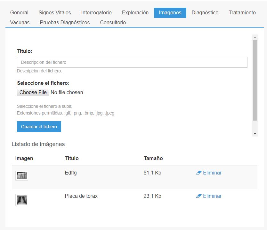The height and width of the screenshot is (230, 267).
Task: Open the General tab
Action: pyautogui.click(x=19, y=12)
